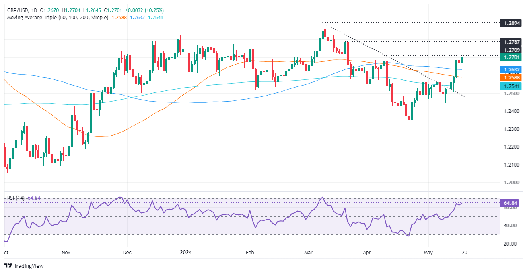The width and height of the screenshot is (527, 273).
Task: Select the Moving Average Triple indicator label
Action: pos(56,18)
